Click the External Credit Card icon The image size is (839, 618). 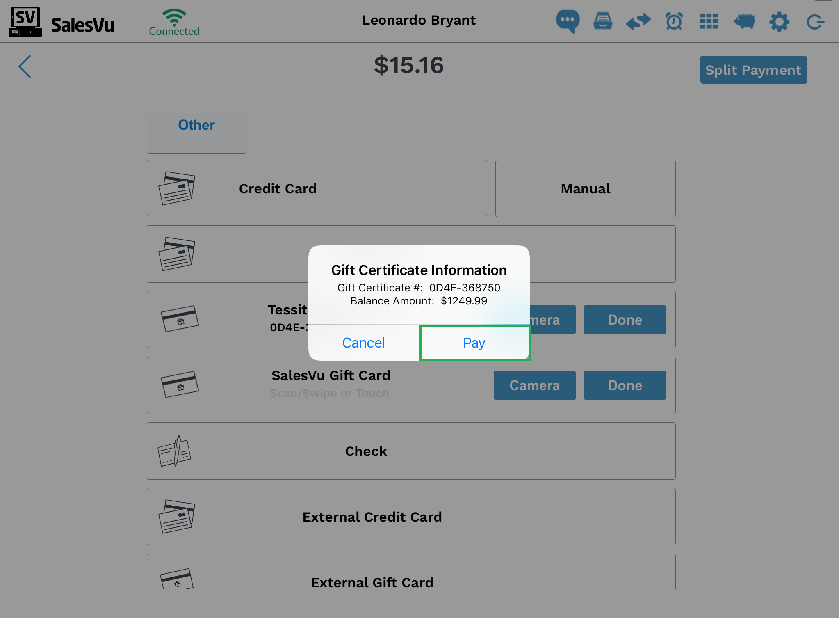[x=177, y=517]
